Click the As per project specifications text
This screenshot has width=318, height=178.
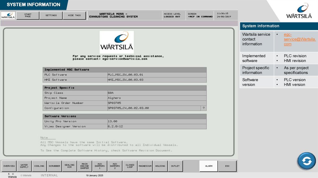[296, 70]
